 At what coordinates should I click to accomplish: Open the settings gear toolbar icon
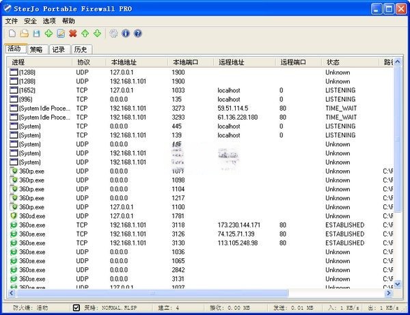click(x=113, y=33)
